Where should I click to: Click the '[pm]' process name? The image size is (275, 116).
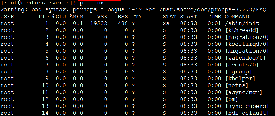(232, 99)
